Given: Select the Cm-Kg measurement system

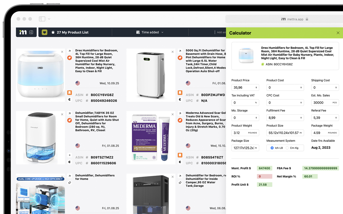Looking at the screenshot, I should tap(287, 148).
